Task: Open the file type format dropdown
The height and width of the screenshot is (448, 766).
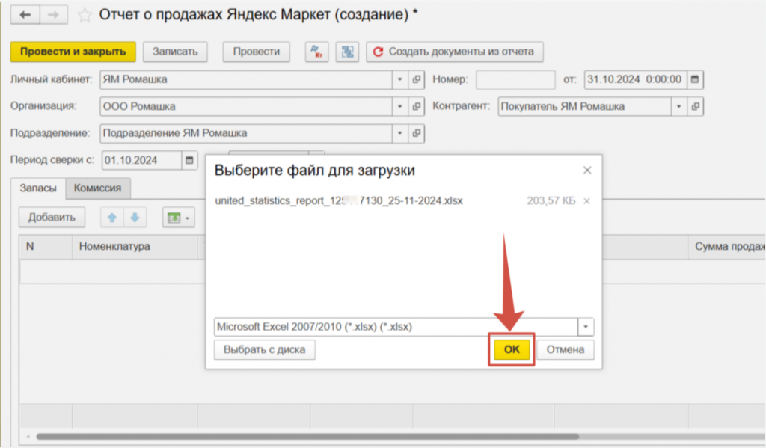Action: [586, 327]
